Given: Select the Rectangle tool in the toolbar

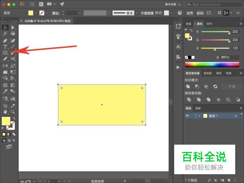Looking at the screenshot, I should tap(5, 52).
